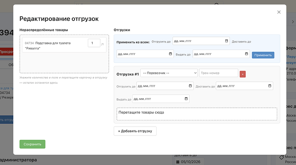The height and width of the screenshot is (165, 296).
Task: Open calendar icon for Выдать до in Применить ко всем
Action: tap(246, 54)
